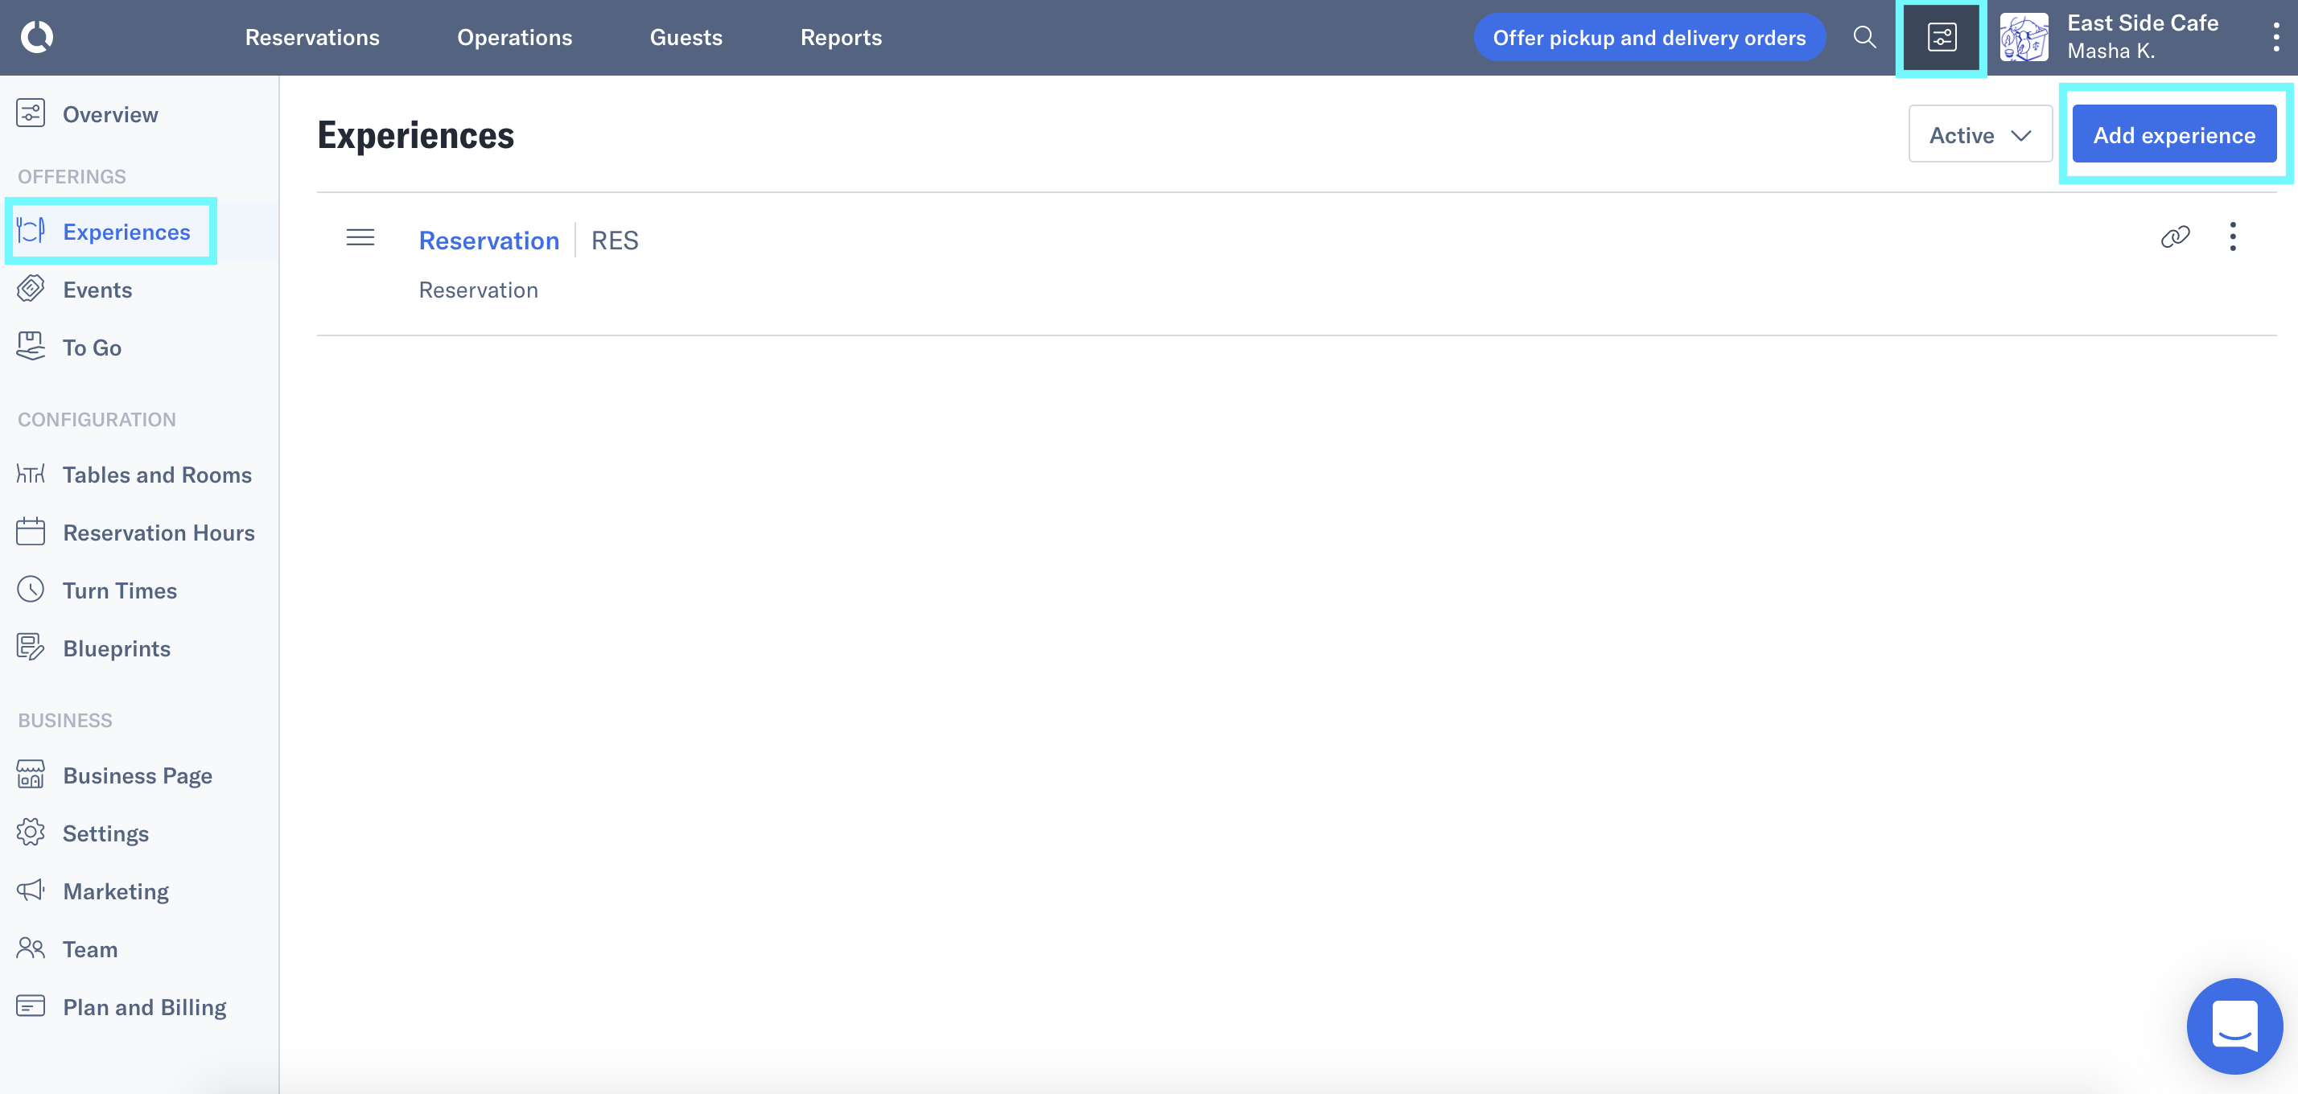The width and height of the screenshot is (2298, 1094).
Task: Open the top-right account kebab menu
Action: pyautogui.click(x=2275, y=38)
